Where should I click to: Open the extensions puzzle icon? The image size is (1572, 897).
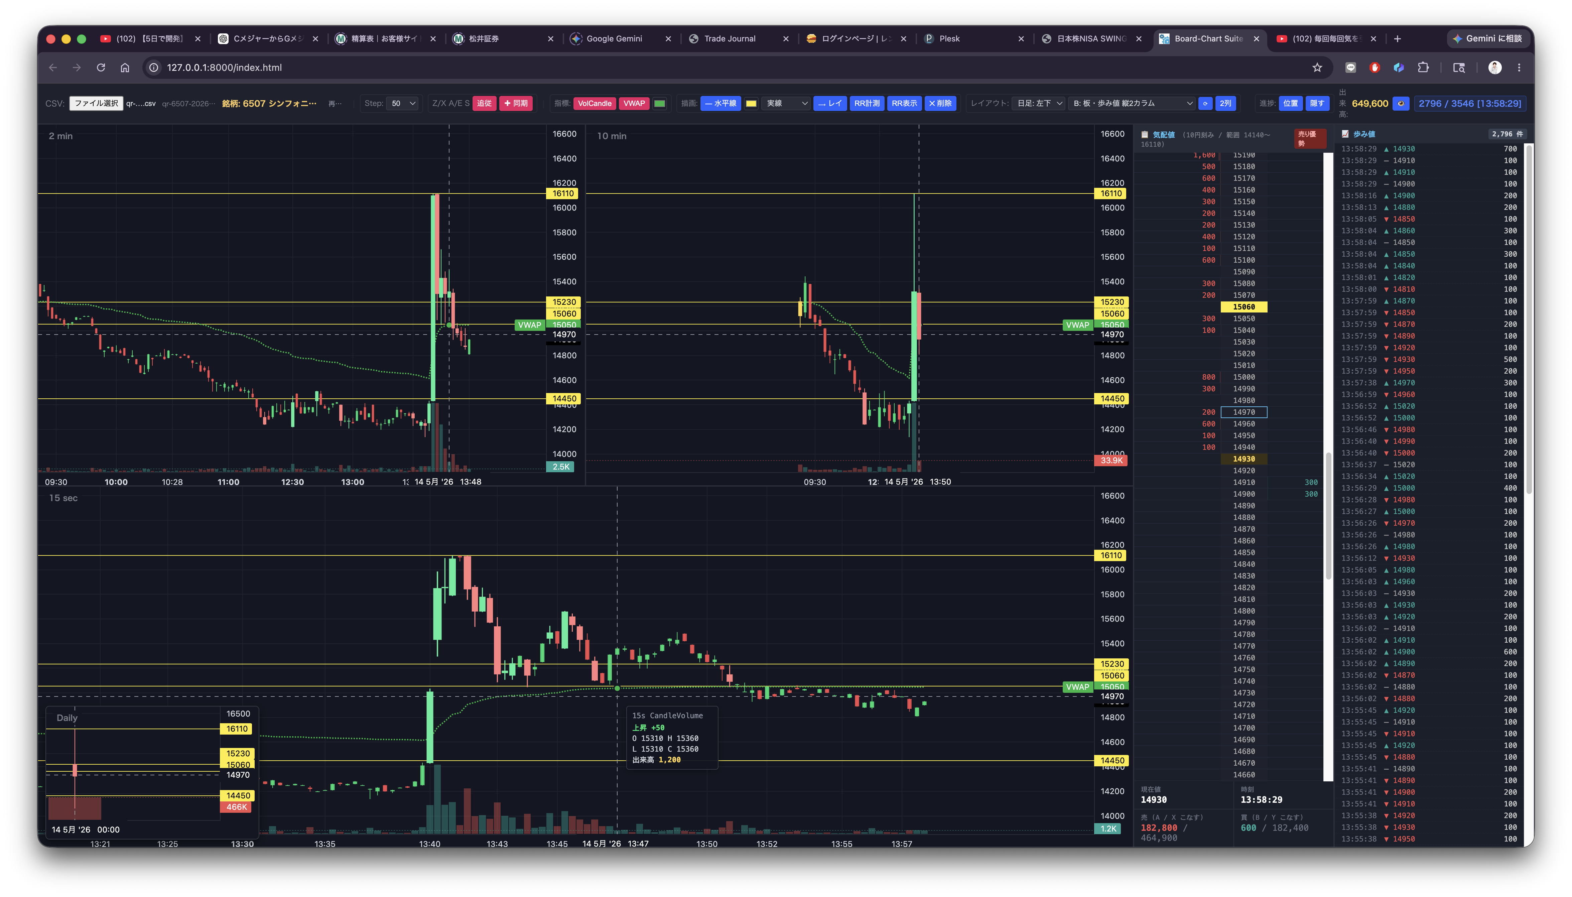[1423, 67]
